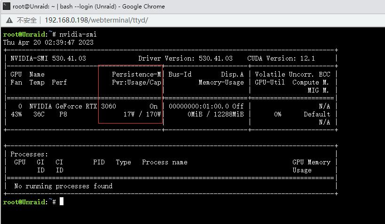
Task: Click the 'MIG M.' column header
Action: point(318,90)
